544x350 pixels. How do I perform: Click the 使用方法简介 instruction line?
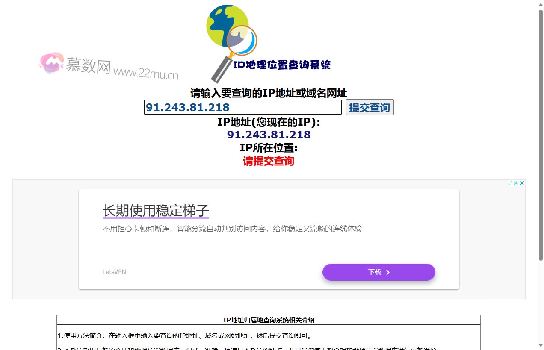[x=184, y=336]
